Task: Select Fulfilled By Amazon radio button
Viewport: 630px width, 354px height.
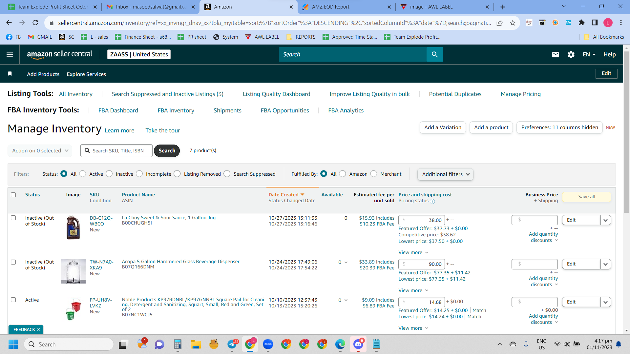Action: tap(343, 174)
